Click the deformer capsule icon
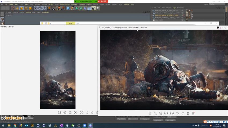The image size is (228, 128). [x=85, y=8]
